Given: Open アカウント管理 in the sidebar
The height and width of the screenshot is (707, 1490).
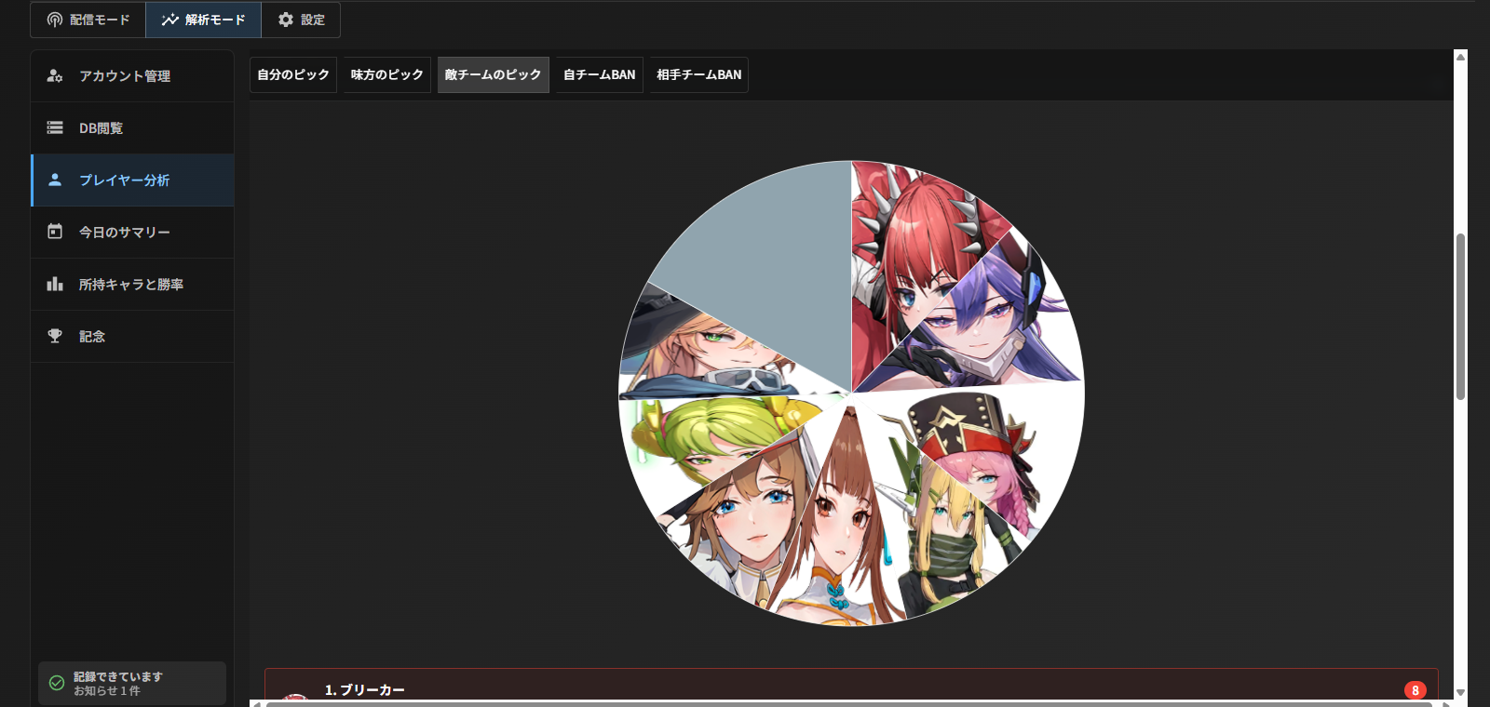Looking at the screenshot, I should pos(132,75).
